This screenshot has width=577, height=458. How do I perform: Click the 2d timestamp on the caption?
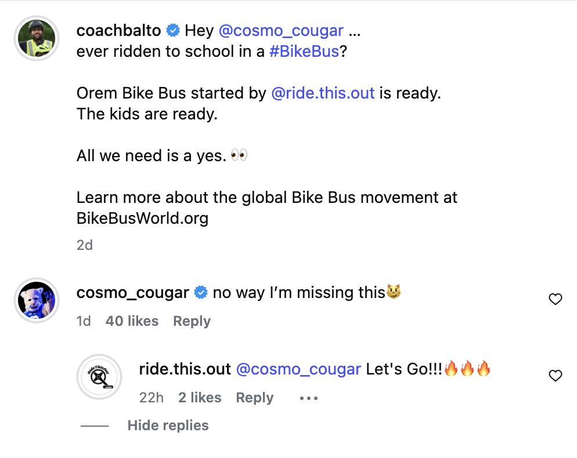(x=84, y=245)
